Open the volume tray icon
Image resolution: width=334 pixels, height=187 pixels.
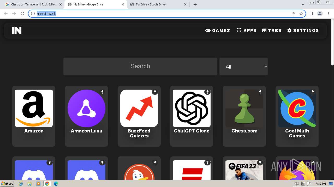click(x=296, y=184)
